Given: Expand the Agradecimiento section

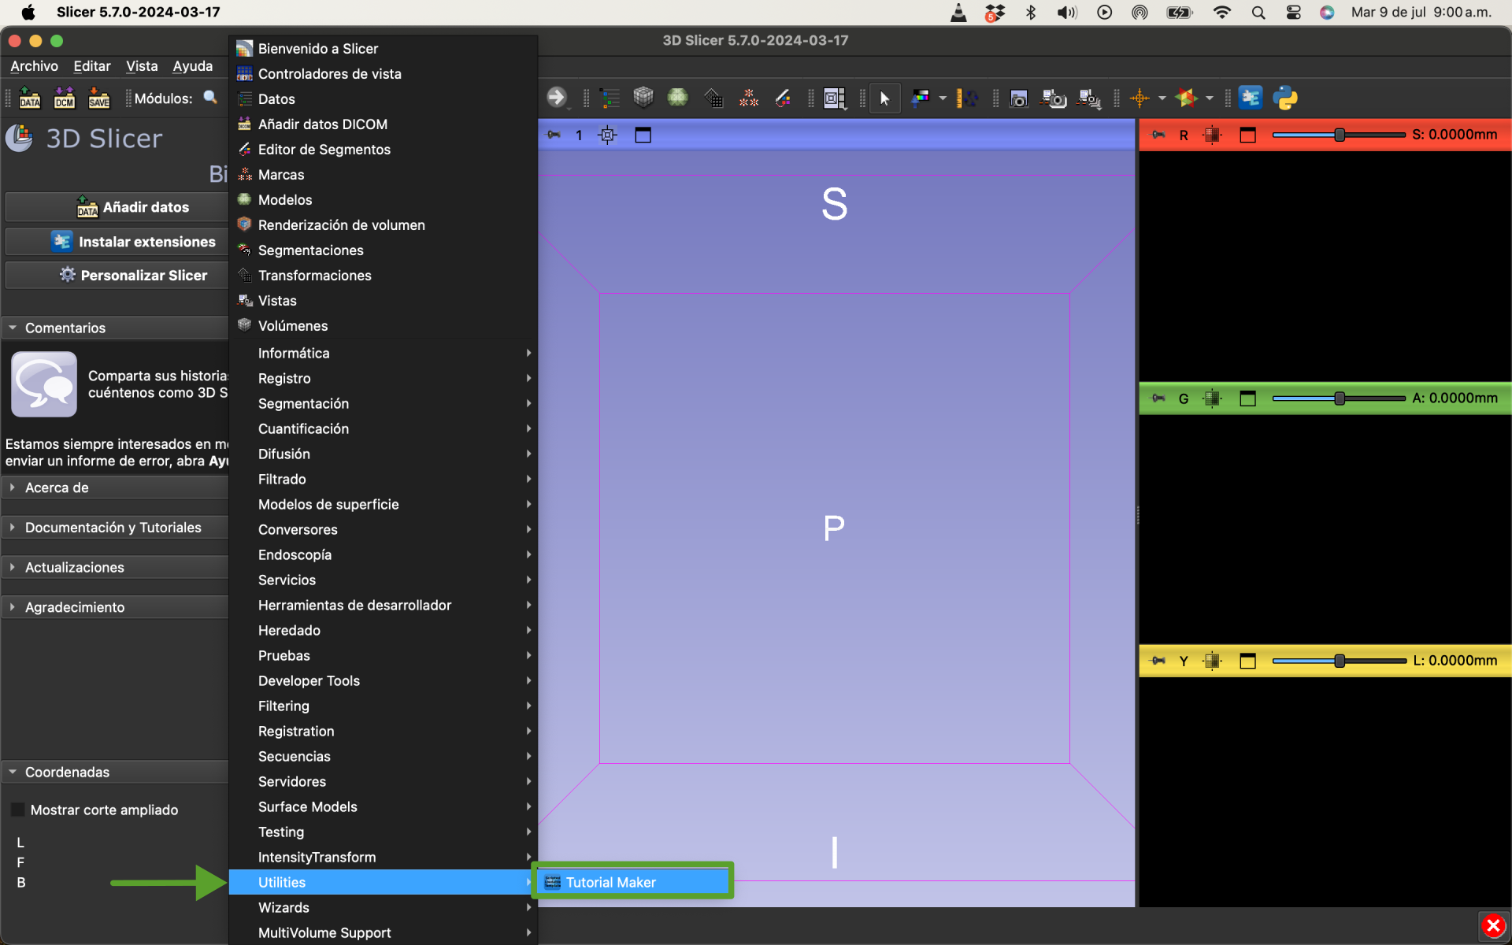Looking at the screenshot, I should pos(115,607).
